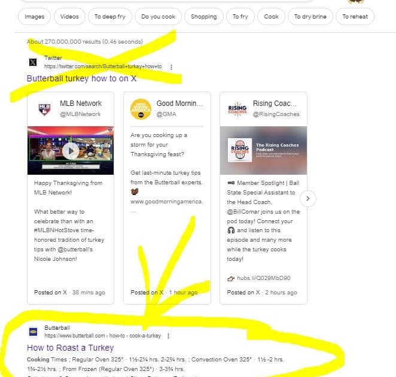Click the MLB Network profile logo
Screen dimensions: 396x377
[44, 109]
